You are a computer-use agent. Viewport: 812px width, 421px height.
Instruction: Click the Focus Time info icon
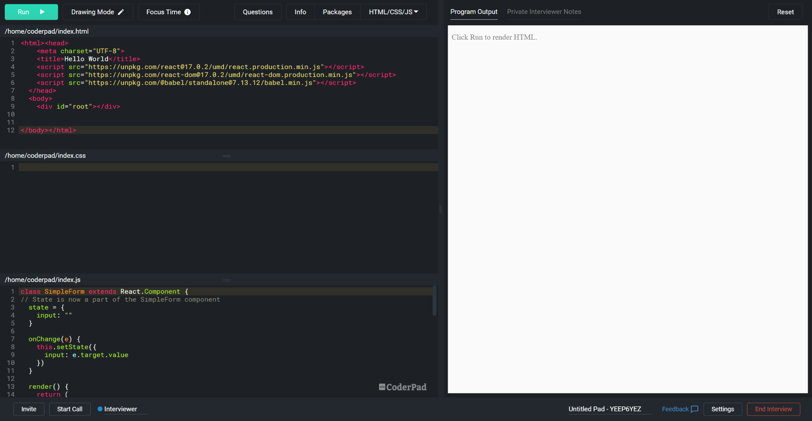[188, 12]
